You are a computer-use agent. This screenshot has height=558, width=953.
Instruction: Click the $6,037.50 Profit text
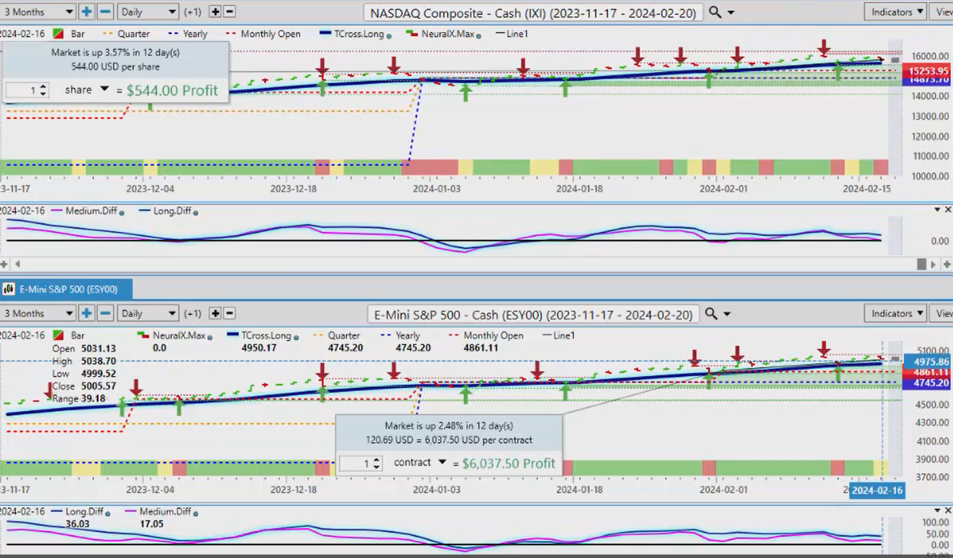[509, 464]
